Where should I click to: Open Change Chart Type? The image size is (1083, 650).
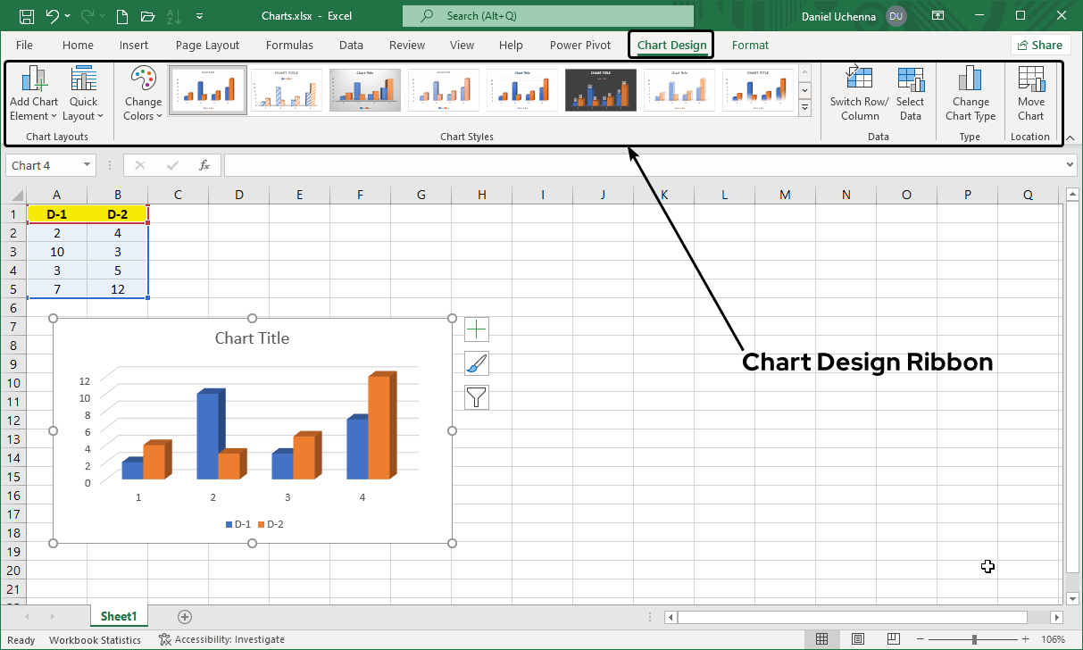pyautogui.click(x=970, y=94)
